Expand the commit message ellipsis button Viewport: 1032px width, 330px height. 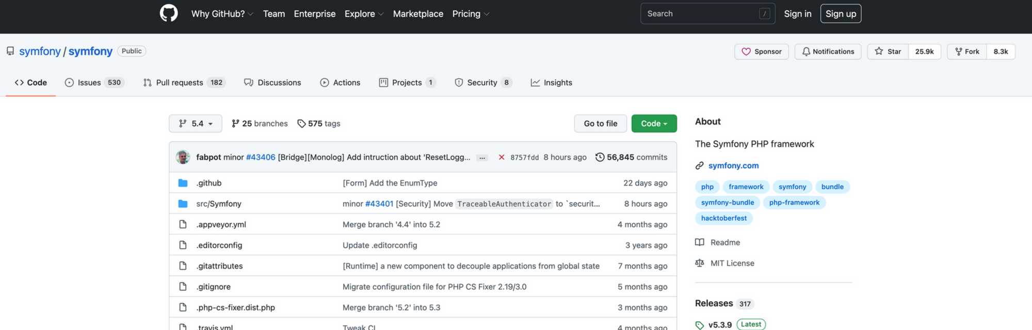point(482,158)
